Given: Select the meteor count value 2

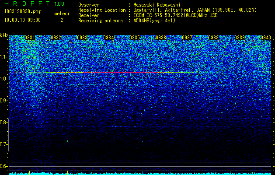Looking at the screenshot, I should (x=62, y=20).
